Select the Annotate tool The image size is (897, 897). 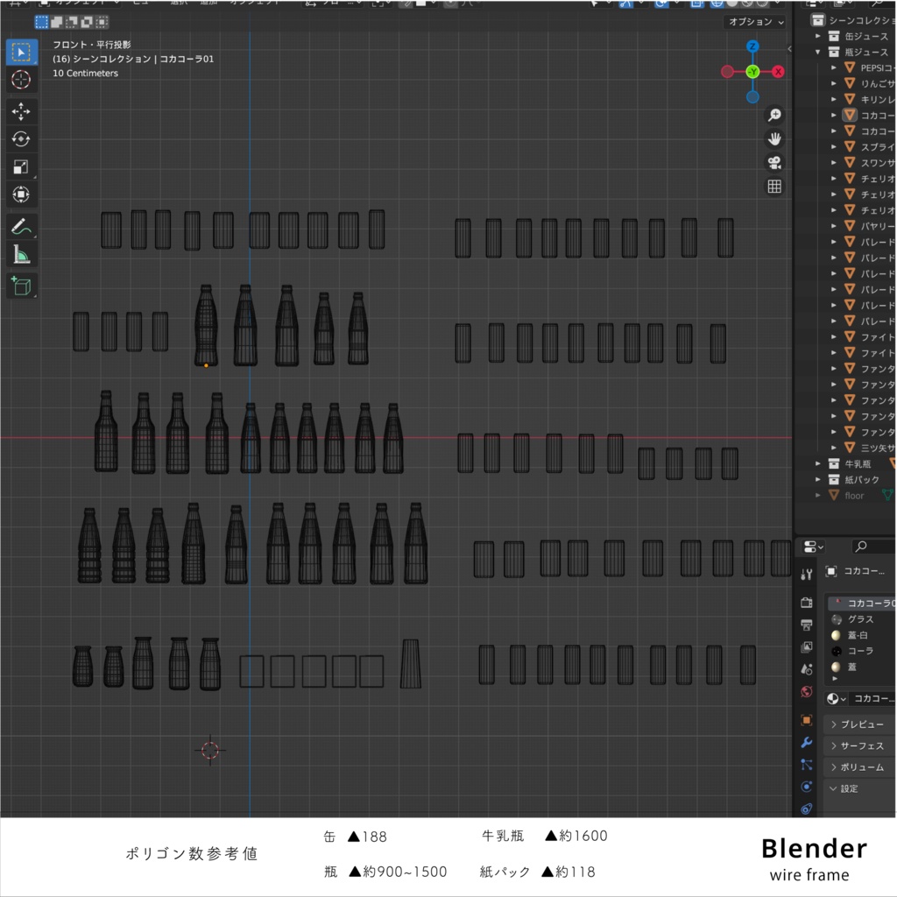pos(22,228)
